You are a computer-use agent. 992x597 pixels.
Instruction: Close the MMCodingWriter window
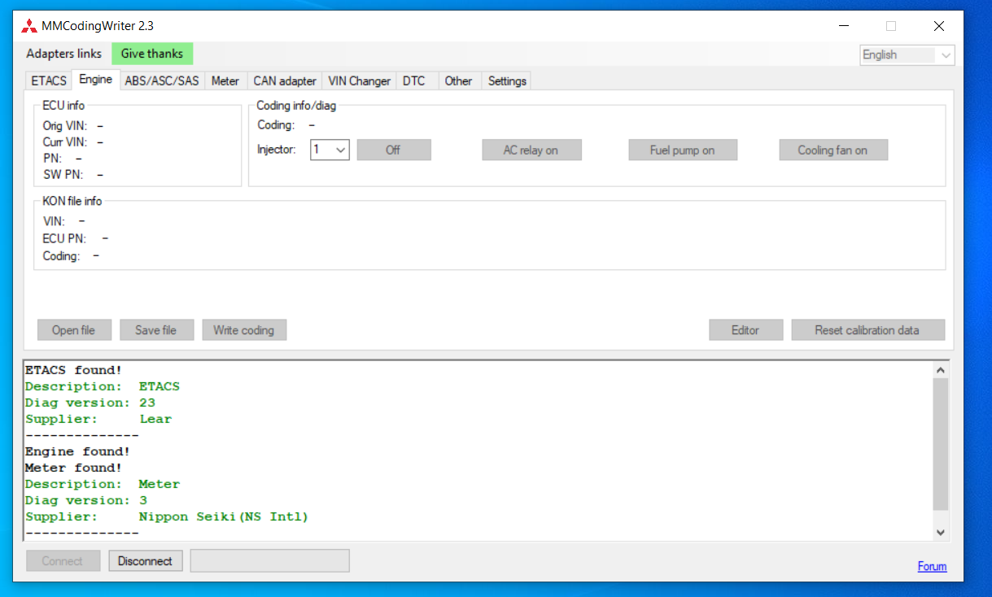tap(939, 26)
